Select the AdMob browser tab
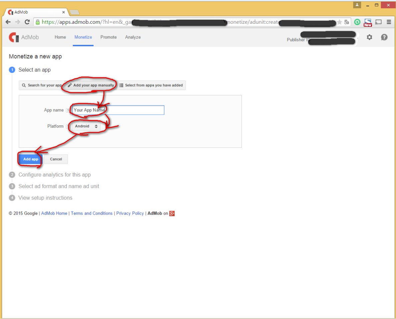 [35, 12]
